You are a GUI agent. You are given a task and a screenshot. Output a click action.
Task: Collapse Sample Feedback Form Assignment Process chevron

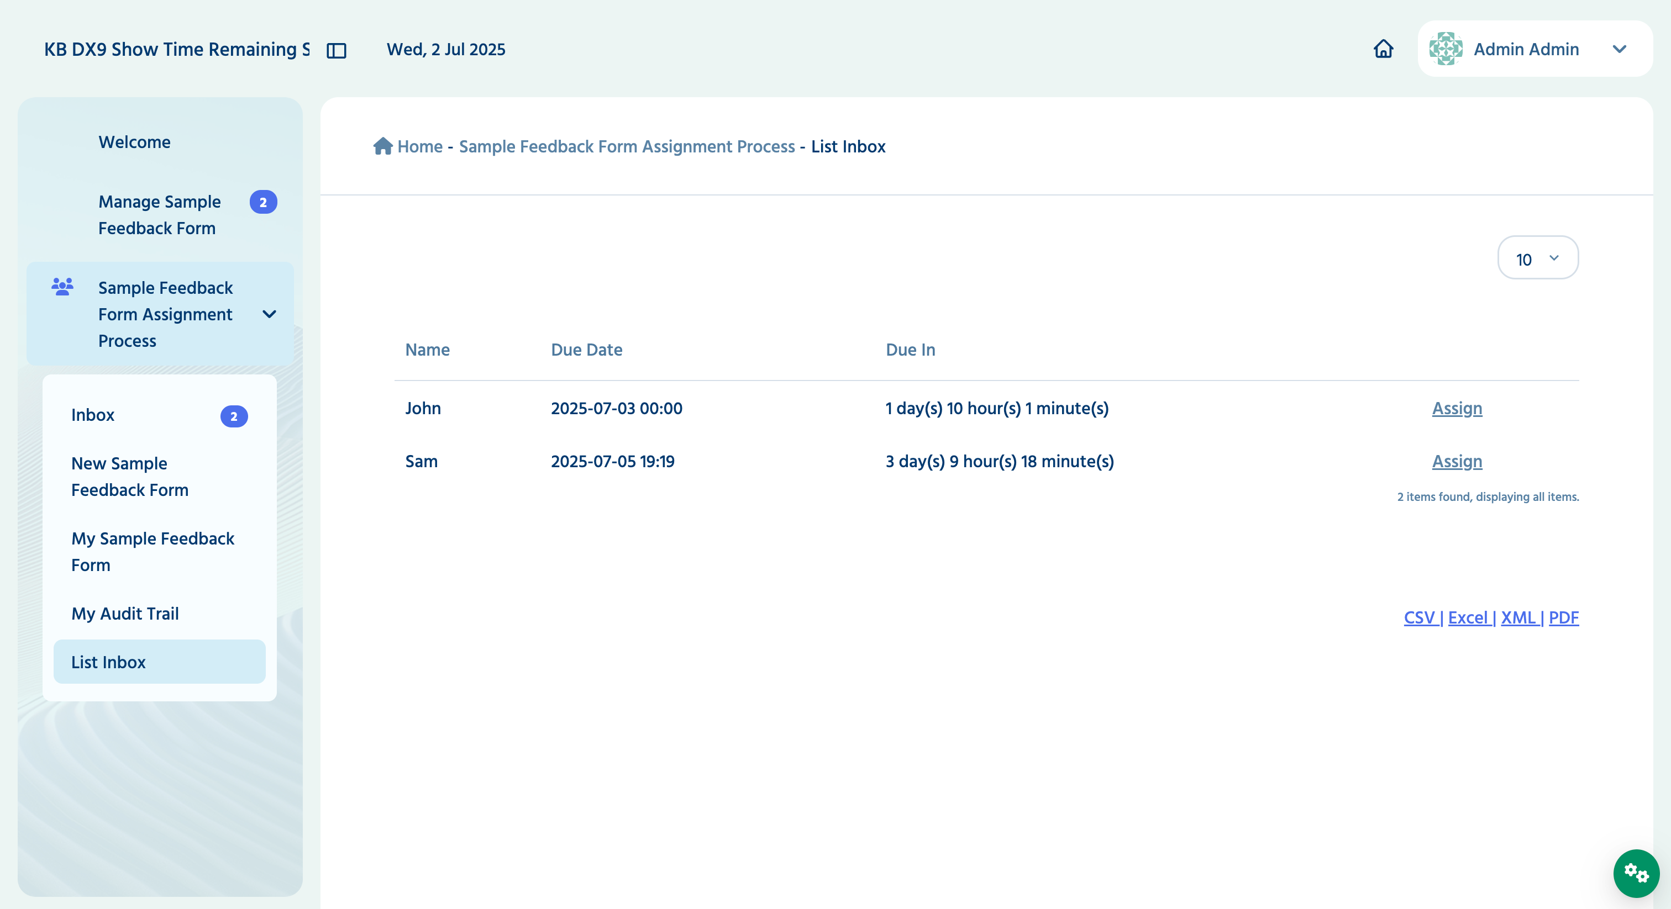pos(269,314)
